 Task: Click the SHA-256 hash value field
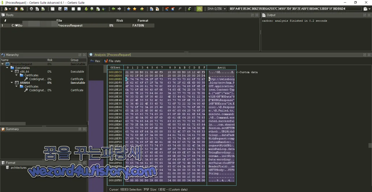[x=295, y=9]
